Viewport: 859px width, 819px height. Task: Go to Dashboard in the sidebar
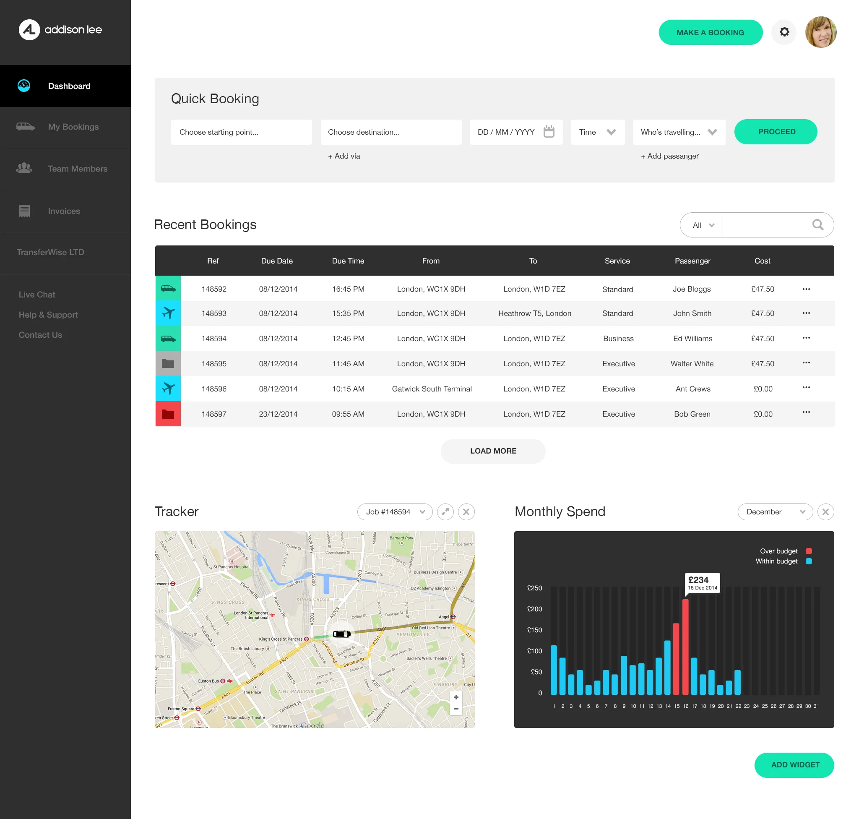coord(65,86)
